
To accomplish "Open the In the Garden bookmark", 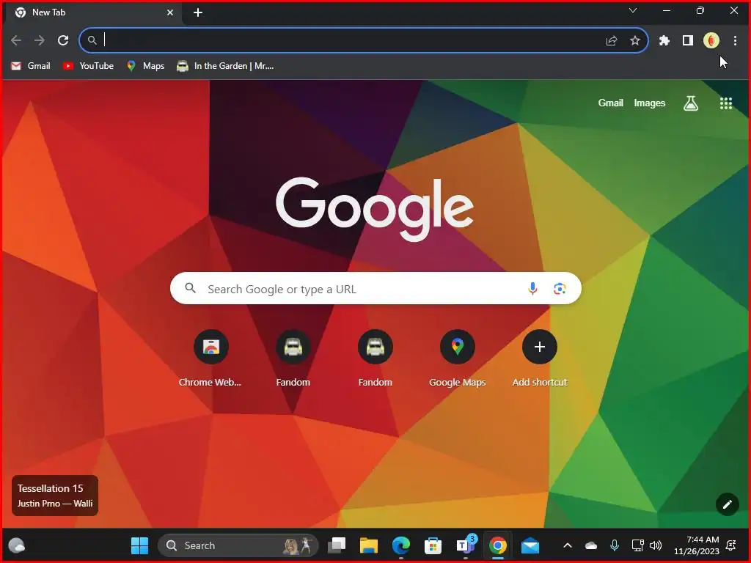I will [225, 66].
